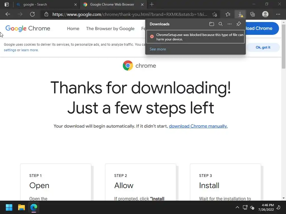Image resolution: width=286 pixels, height=214 pixels.
Task: Click the browser back arrow
Action: coord(8,14)
